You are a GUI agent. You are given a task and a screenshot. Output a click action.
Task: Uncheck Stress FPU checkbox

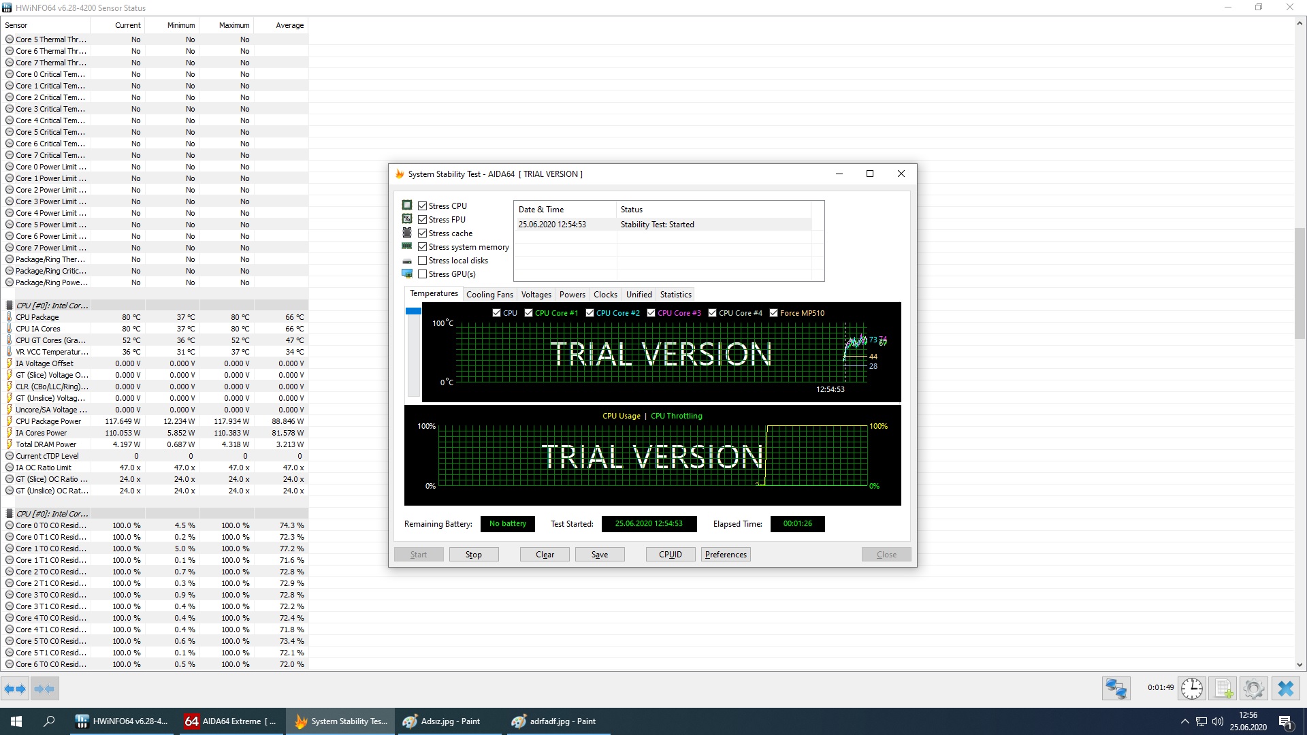click(423, 219)
